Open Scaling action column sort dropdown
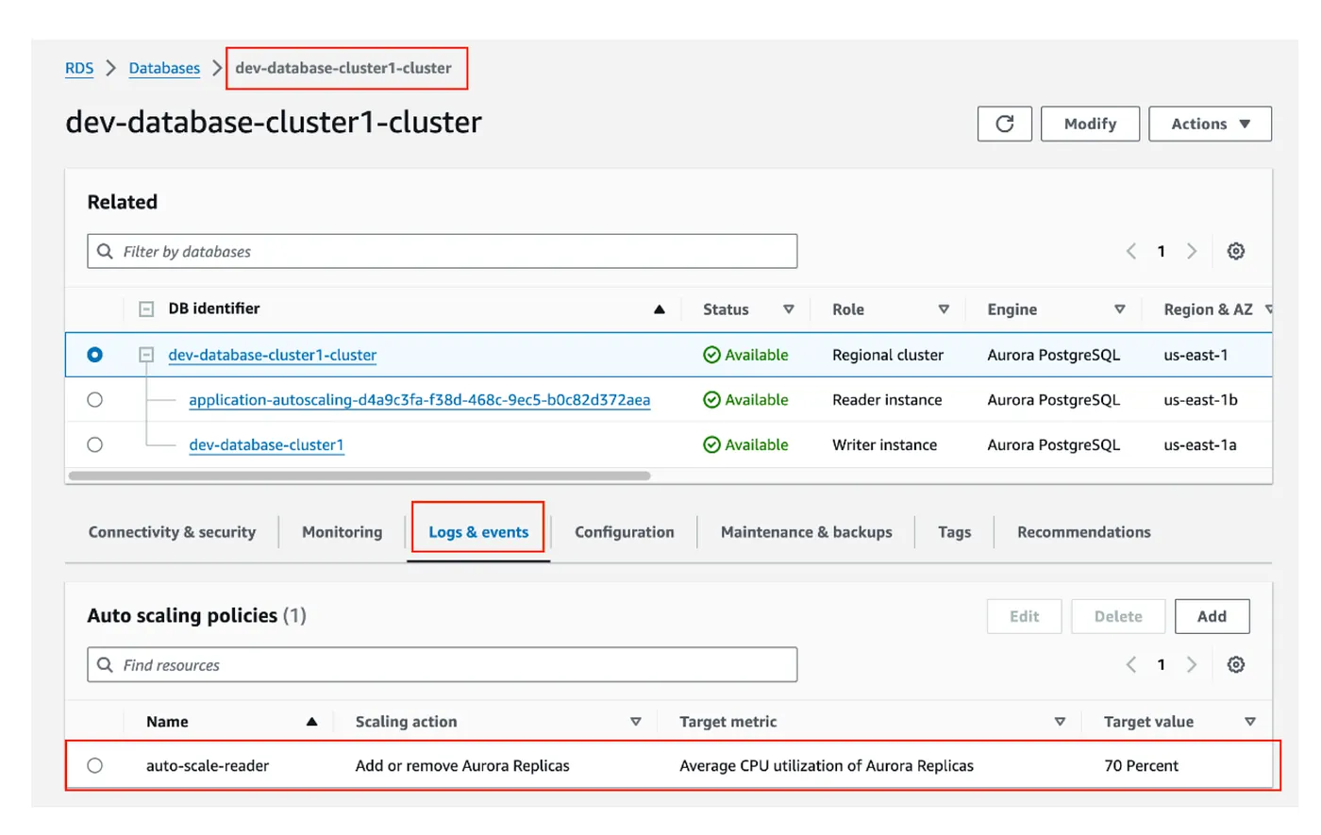 636,722
